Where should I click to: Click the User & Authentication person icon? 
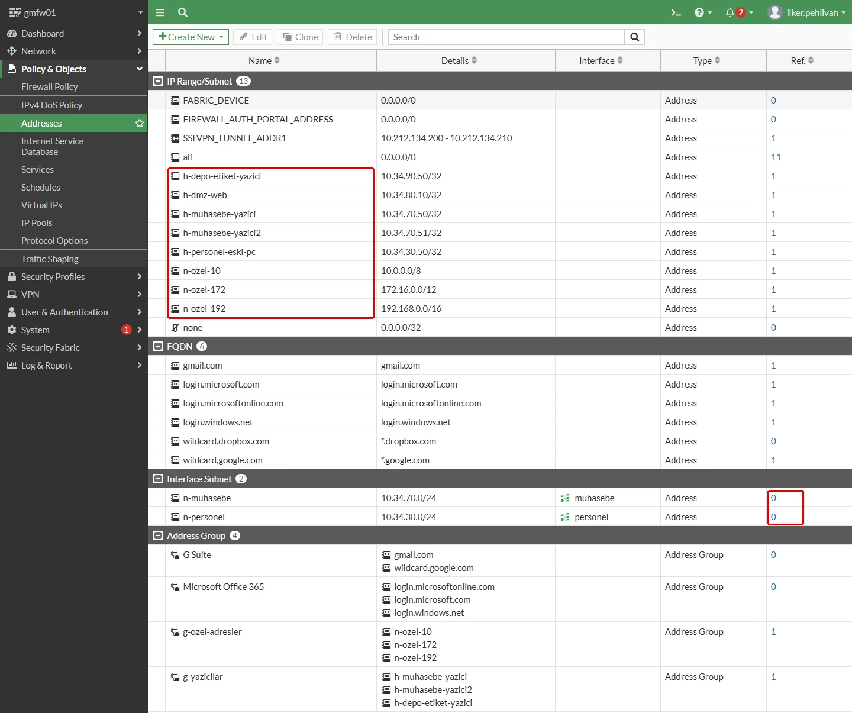12,312
